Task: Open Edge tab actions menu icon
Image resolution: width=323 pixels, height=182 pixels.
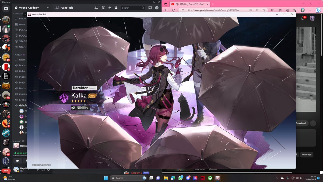Action: tap(166, 4)
